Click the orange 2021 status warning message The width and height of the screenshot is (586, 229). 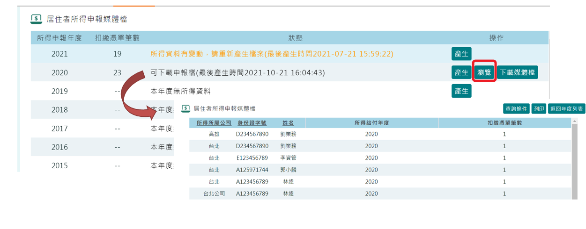tap(272, 54)
